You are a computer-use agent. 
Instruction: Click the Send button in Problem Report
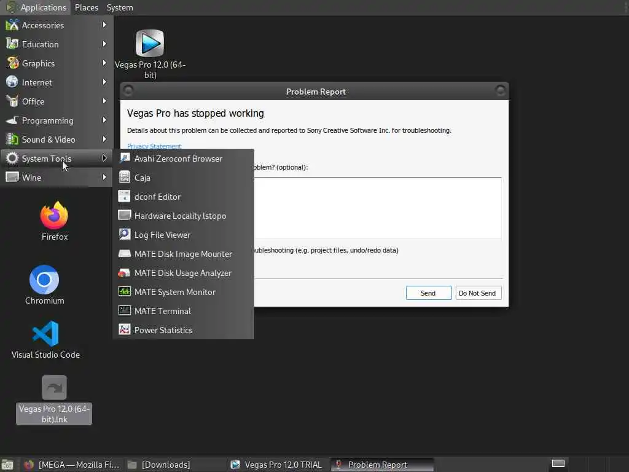coord(428,293)
